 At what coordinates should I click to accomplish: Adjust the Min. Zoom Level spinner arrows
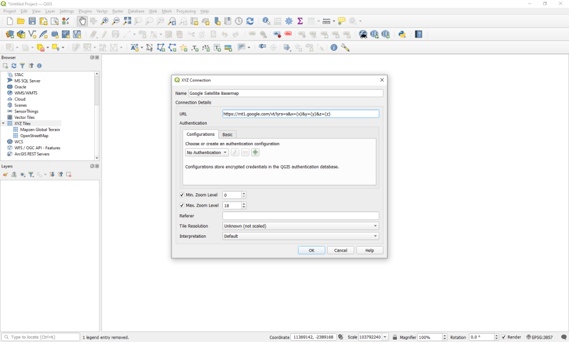244,195
